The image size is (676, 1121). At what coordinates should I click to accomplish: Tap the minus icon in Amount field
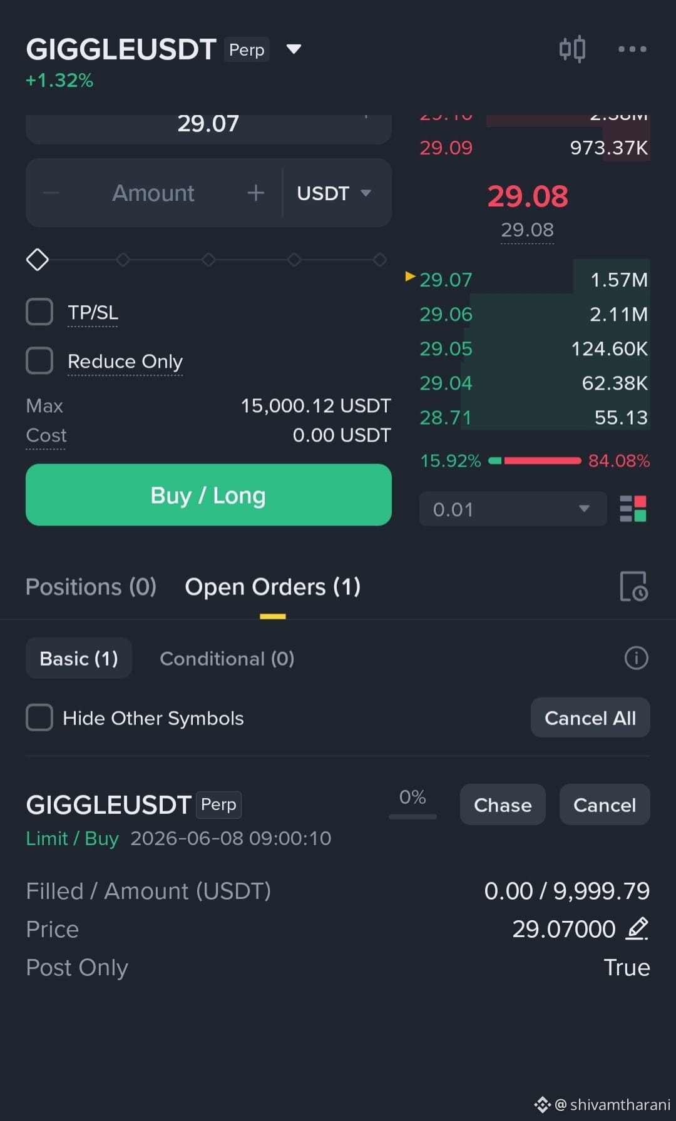(x=51, y=193)
